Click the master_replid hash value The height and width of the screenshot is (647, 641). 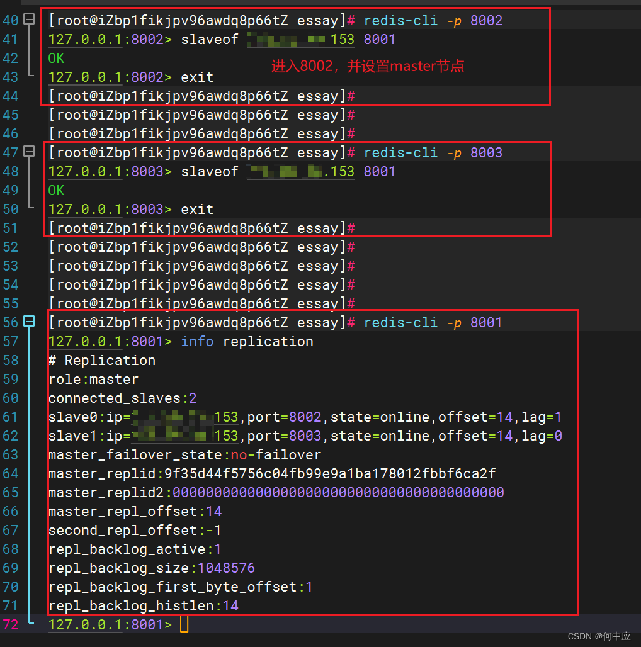pos(330,473)
